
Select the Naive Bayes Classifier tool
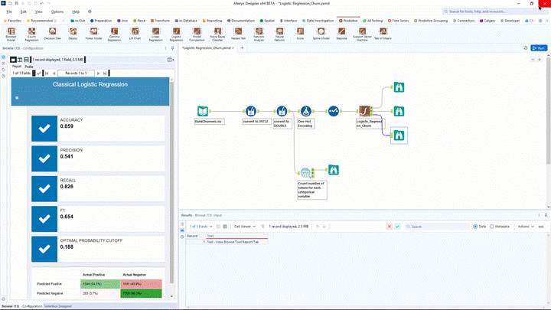click(217, 34)
